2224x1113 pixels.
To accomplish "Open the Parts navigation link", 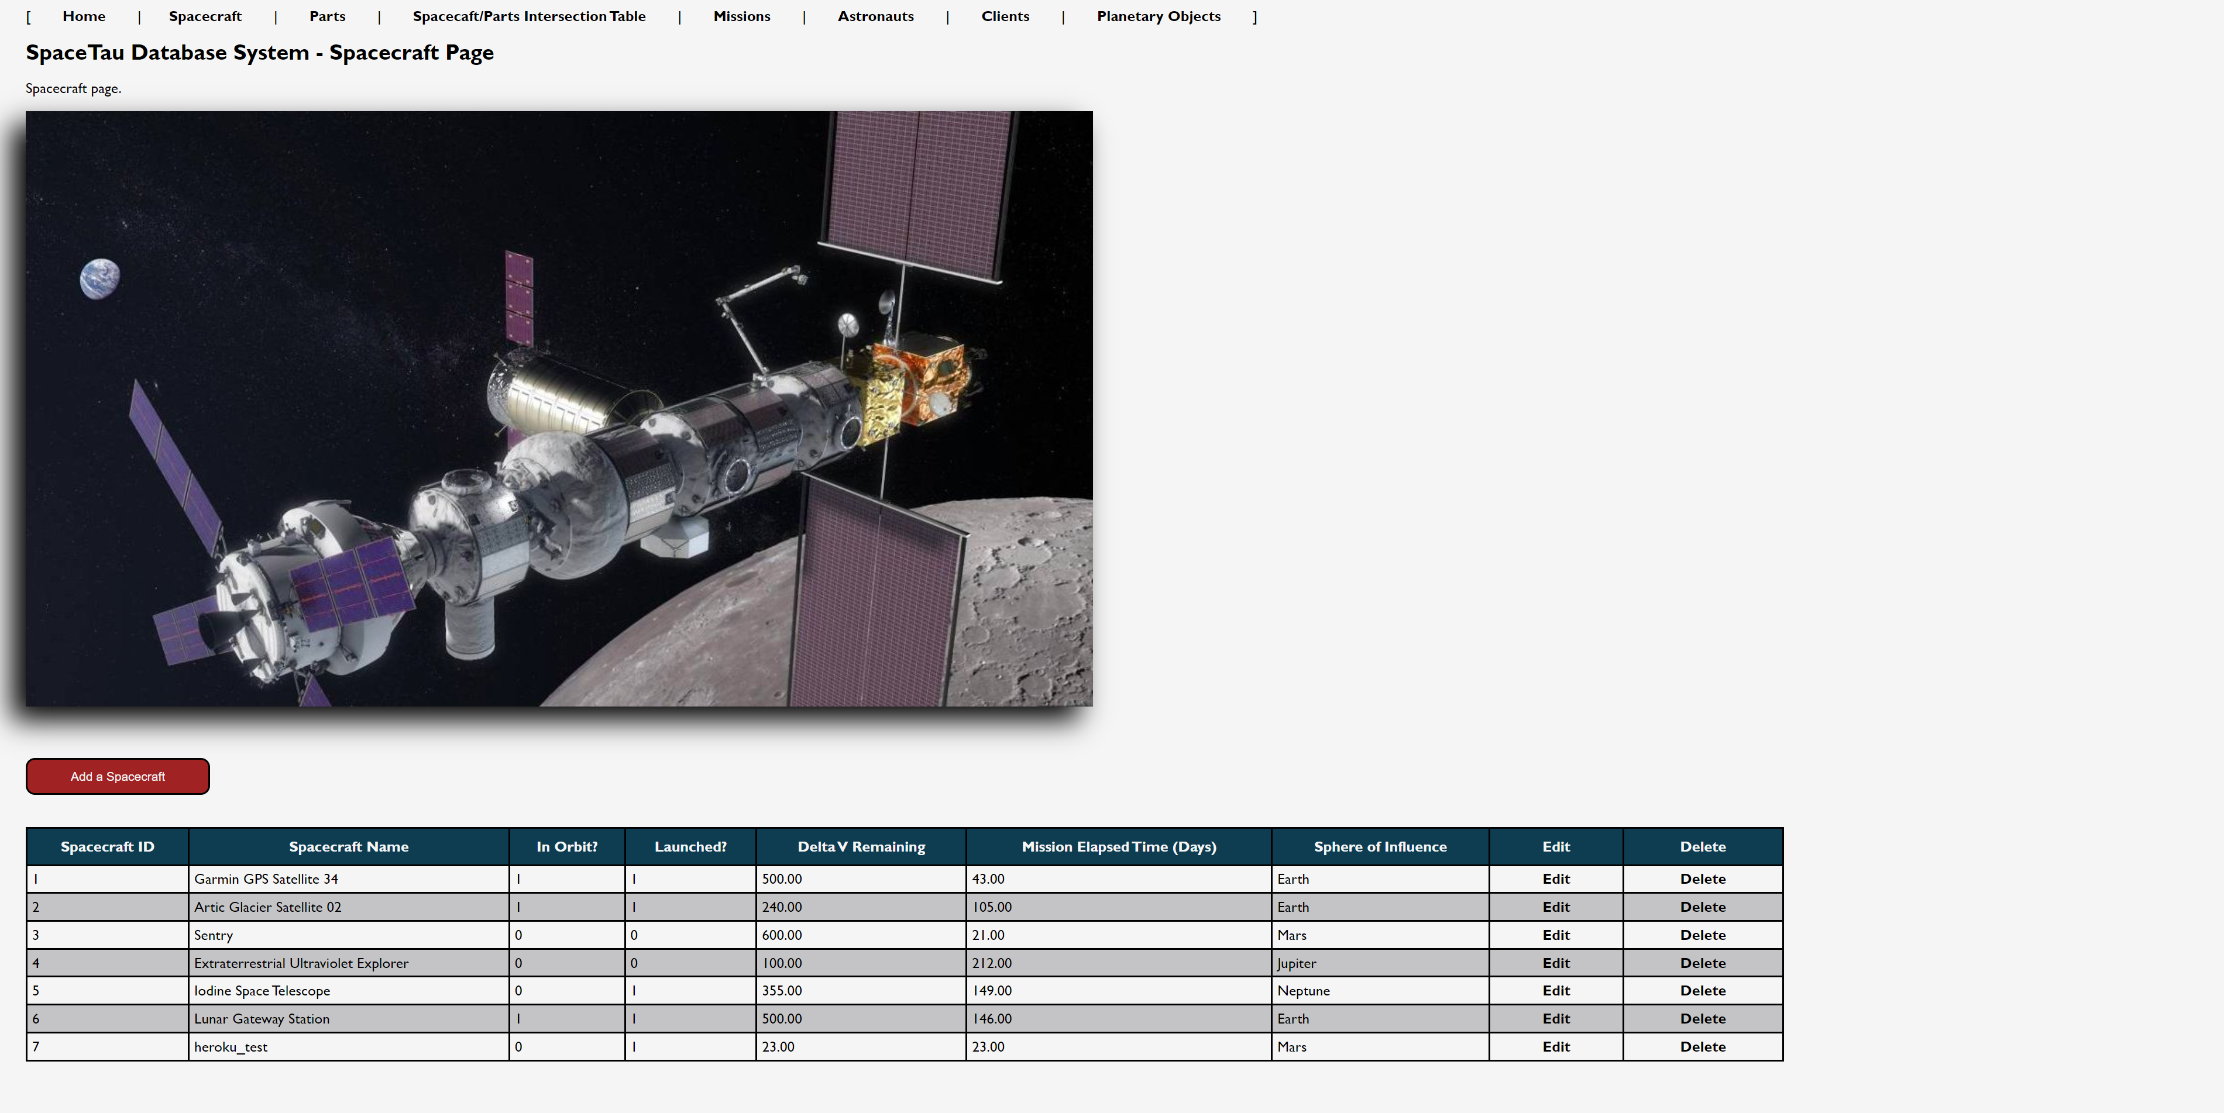I will click(327, 16).
